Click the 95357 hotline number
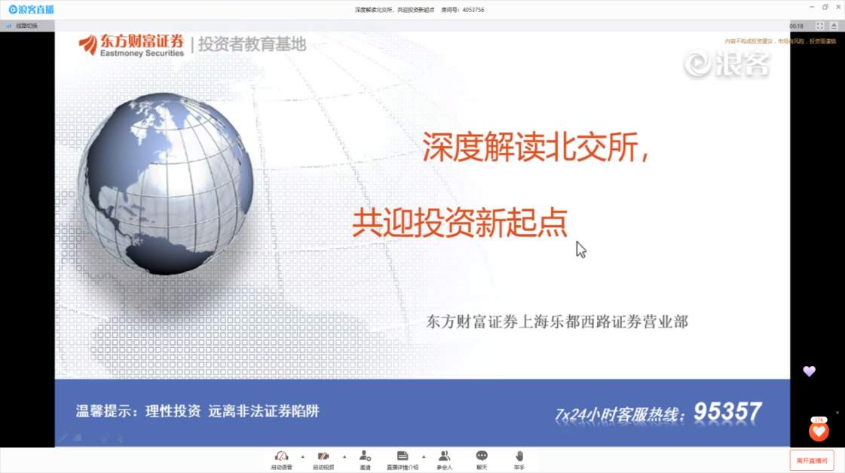 (x=727, y=412)
